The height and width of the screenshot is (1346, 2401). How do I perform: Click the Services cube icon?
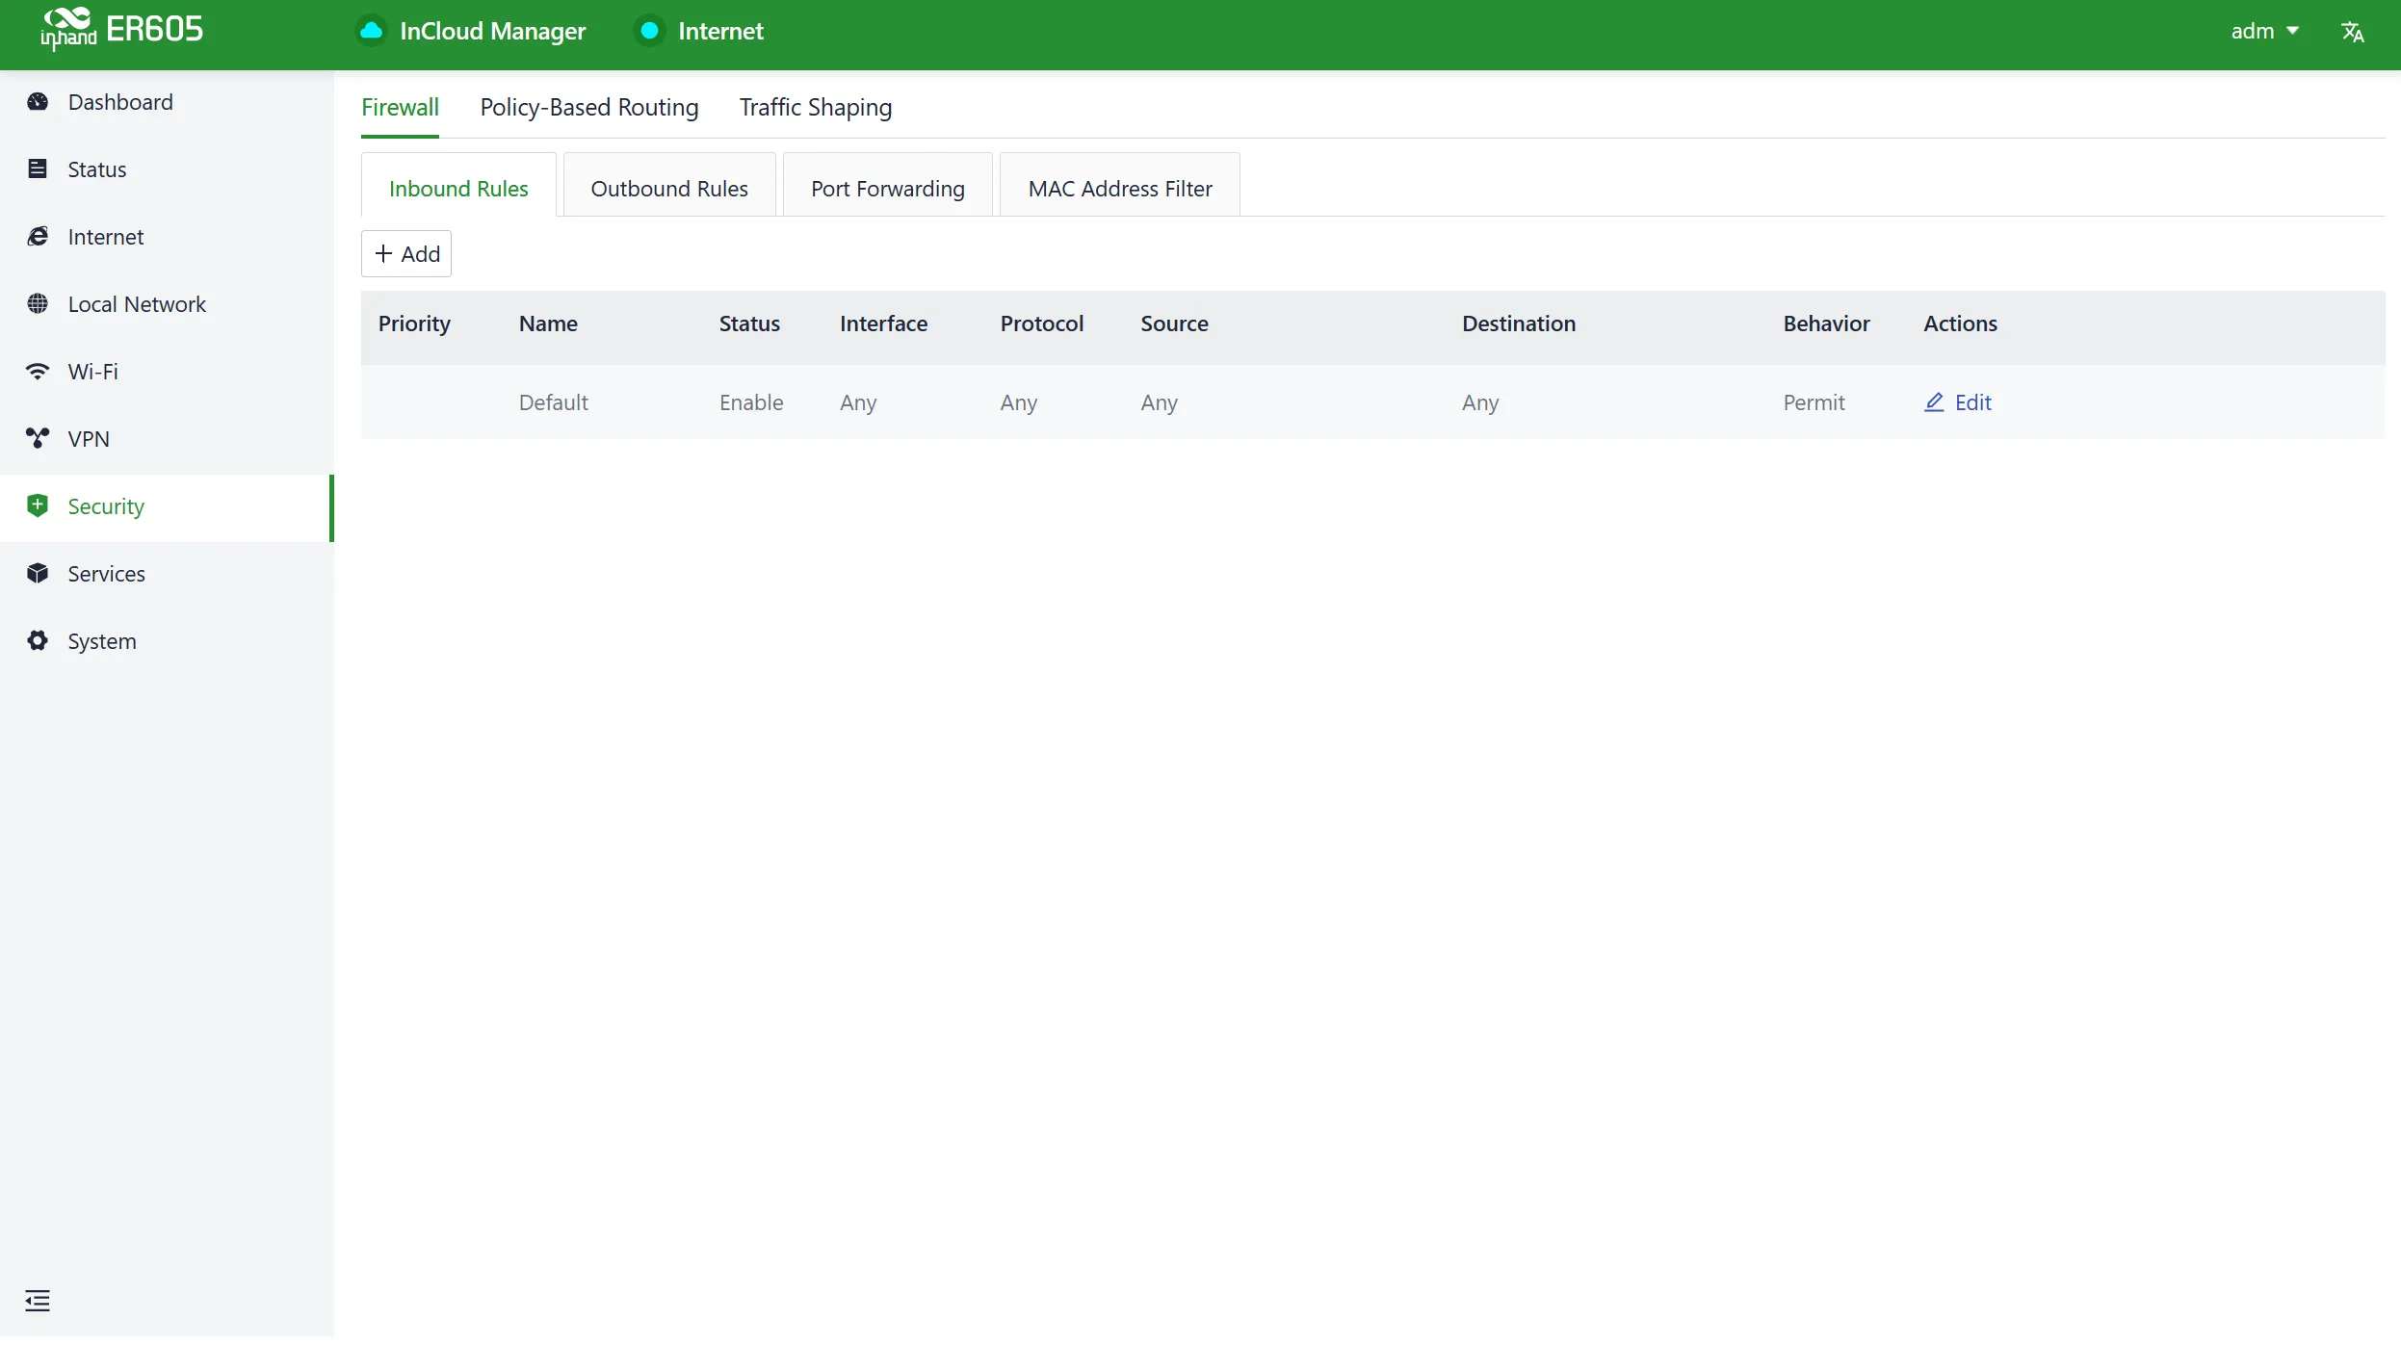pyautogui.click(x=38, y=574)
